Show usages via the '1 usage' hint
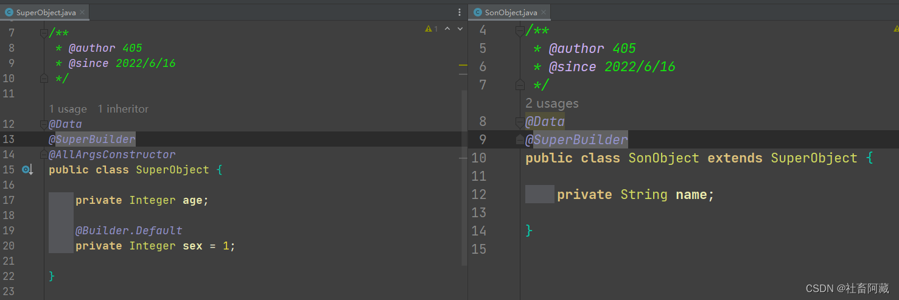899x300 pixels. (68, 109)
